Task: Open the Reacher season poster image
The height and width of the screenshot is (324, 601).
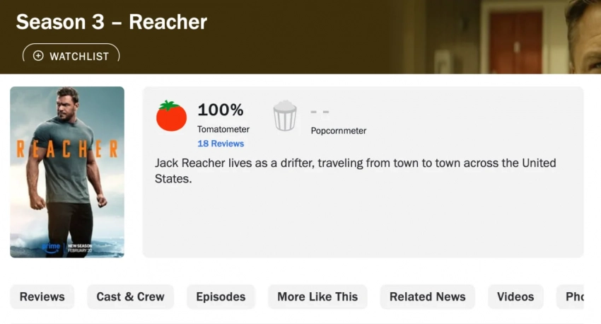Action: click(67, 172)
